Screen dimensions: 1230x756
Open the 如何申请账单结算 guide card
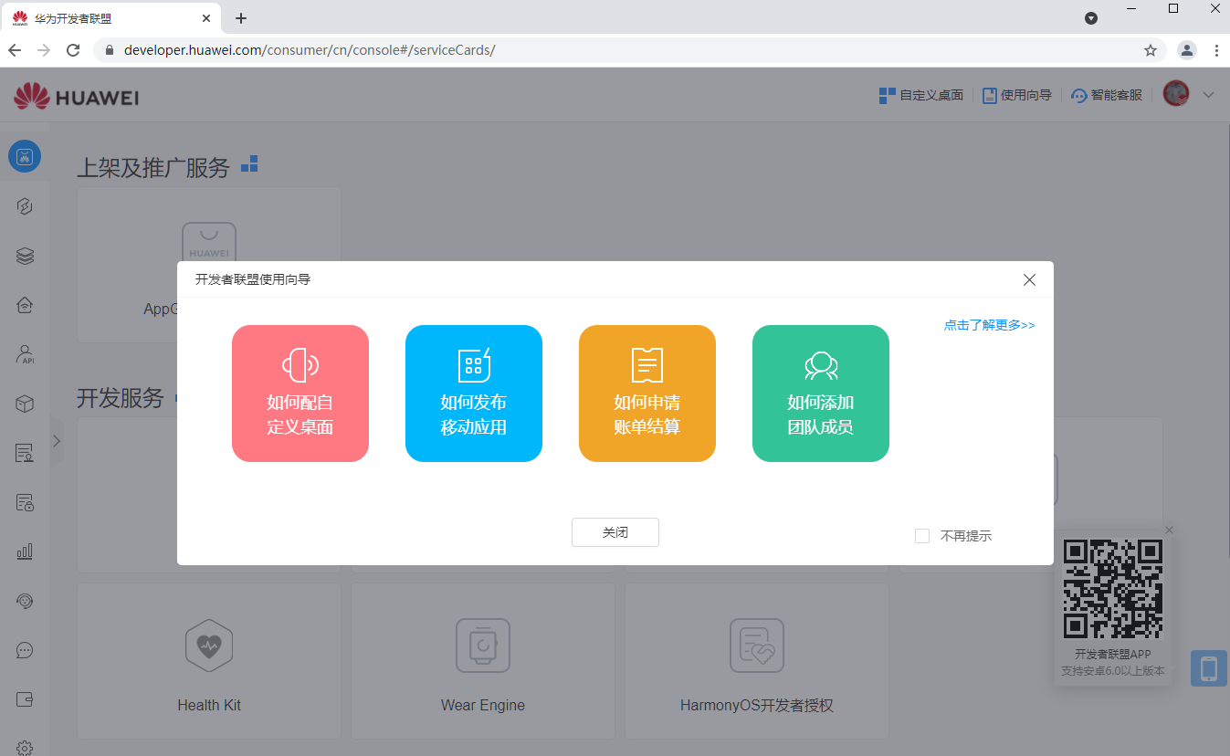647,394
